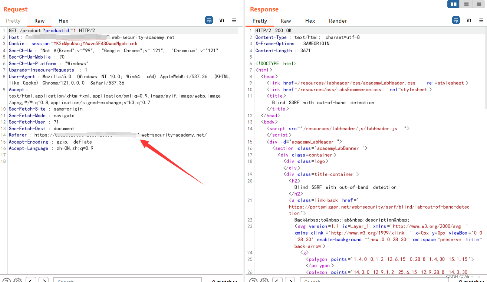
Task: Click the Host header name
Action: point(14,37)
